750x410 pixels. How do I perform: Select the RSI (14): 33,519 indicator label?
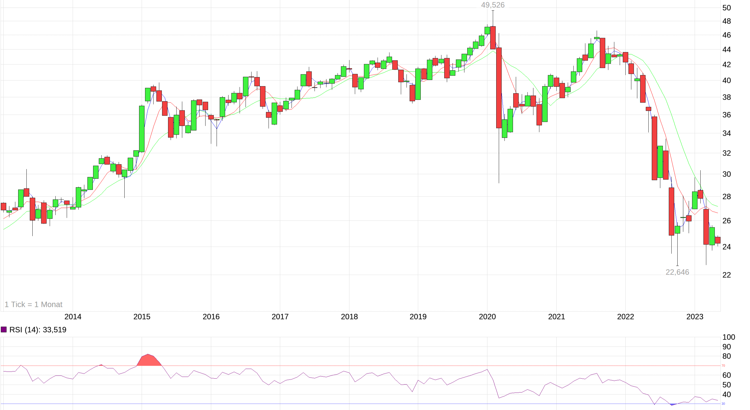click(38, 330)
